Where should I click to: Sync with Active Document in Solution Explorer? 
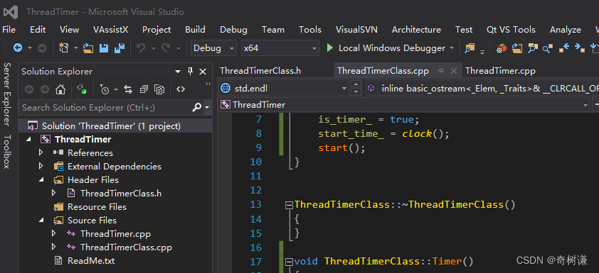coord(128,89)
